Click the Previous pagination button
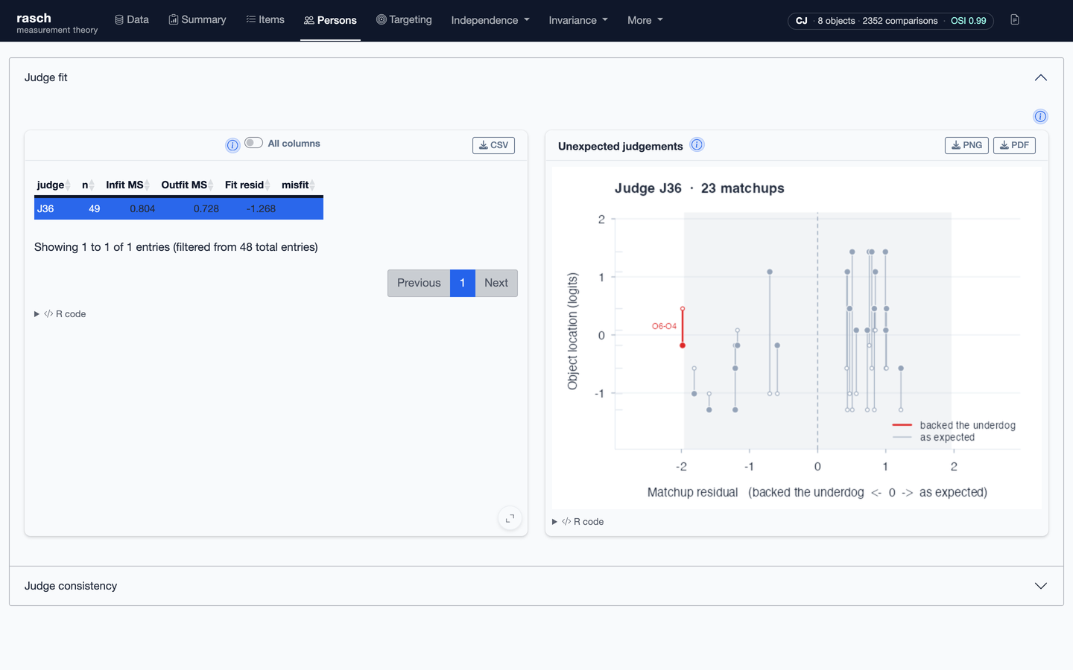Screen dimensions: 1073x670 click(x=419, y=283)
